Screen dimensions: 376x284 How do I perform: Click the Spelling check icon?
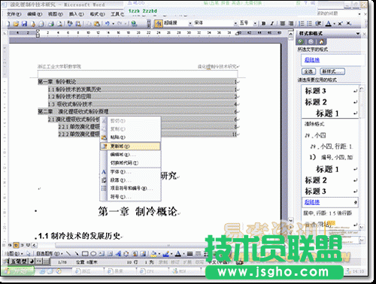click(70, 23)
